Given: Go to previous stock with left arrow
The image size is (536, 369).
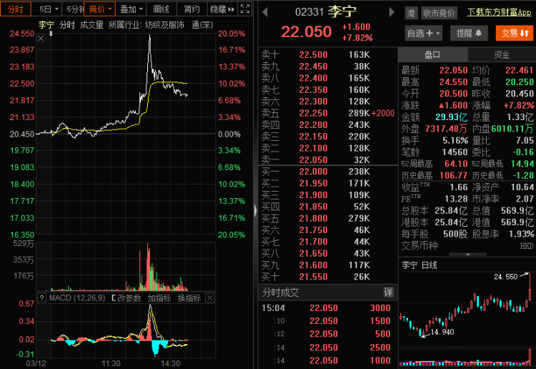Looking at the screenshot, I should (264, 13).
